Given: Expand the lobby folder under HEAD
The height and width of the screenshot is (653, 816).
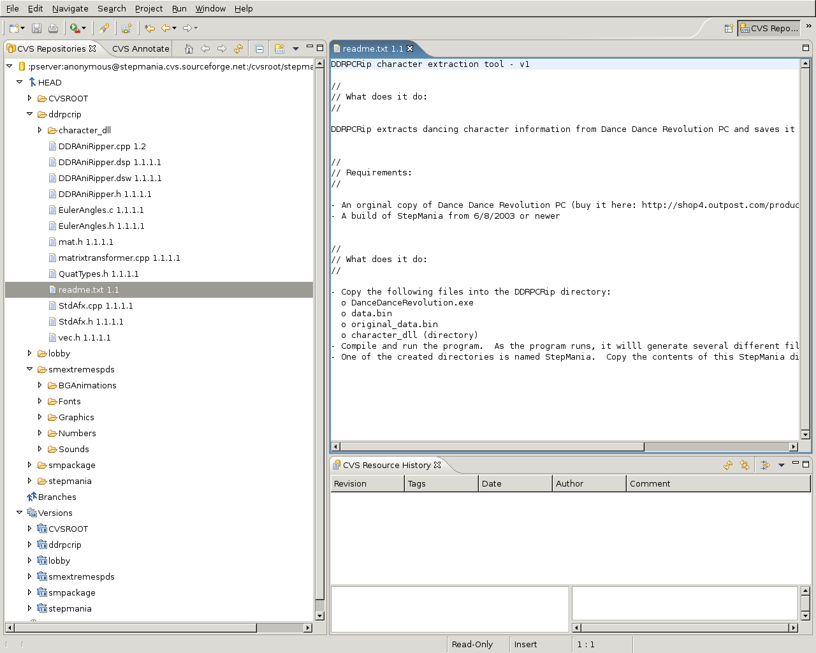Looking at the screenshot, I should pyautogui.click(x=29, y=353).
